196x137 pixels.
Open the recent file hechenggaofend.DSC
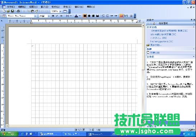pyautogui.click(x=162, y=41)
